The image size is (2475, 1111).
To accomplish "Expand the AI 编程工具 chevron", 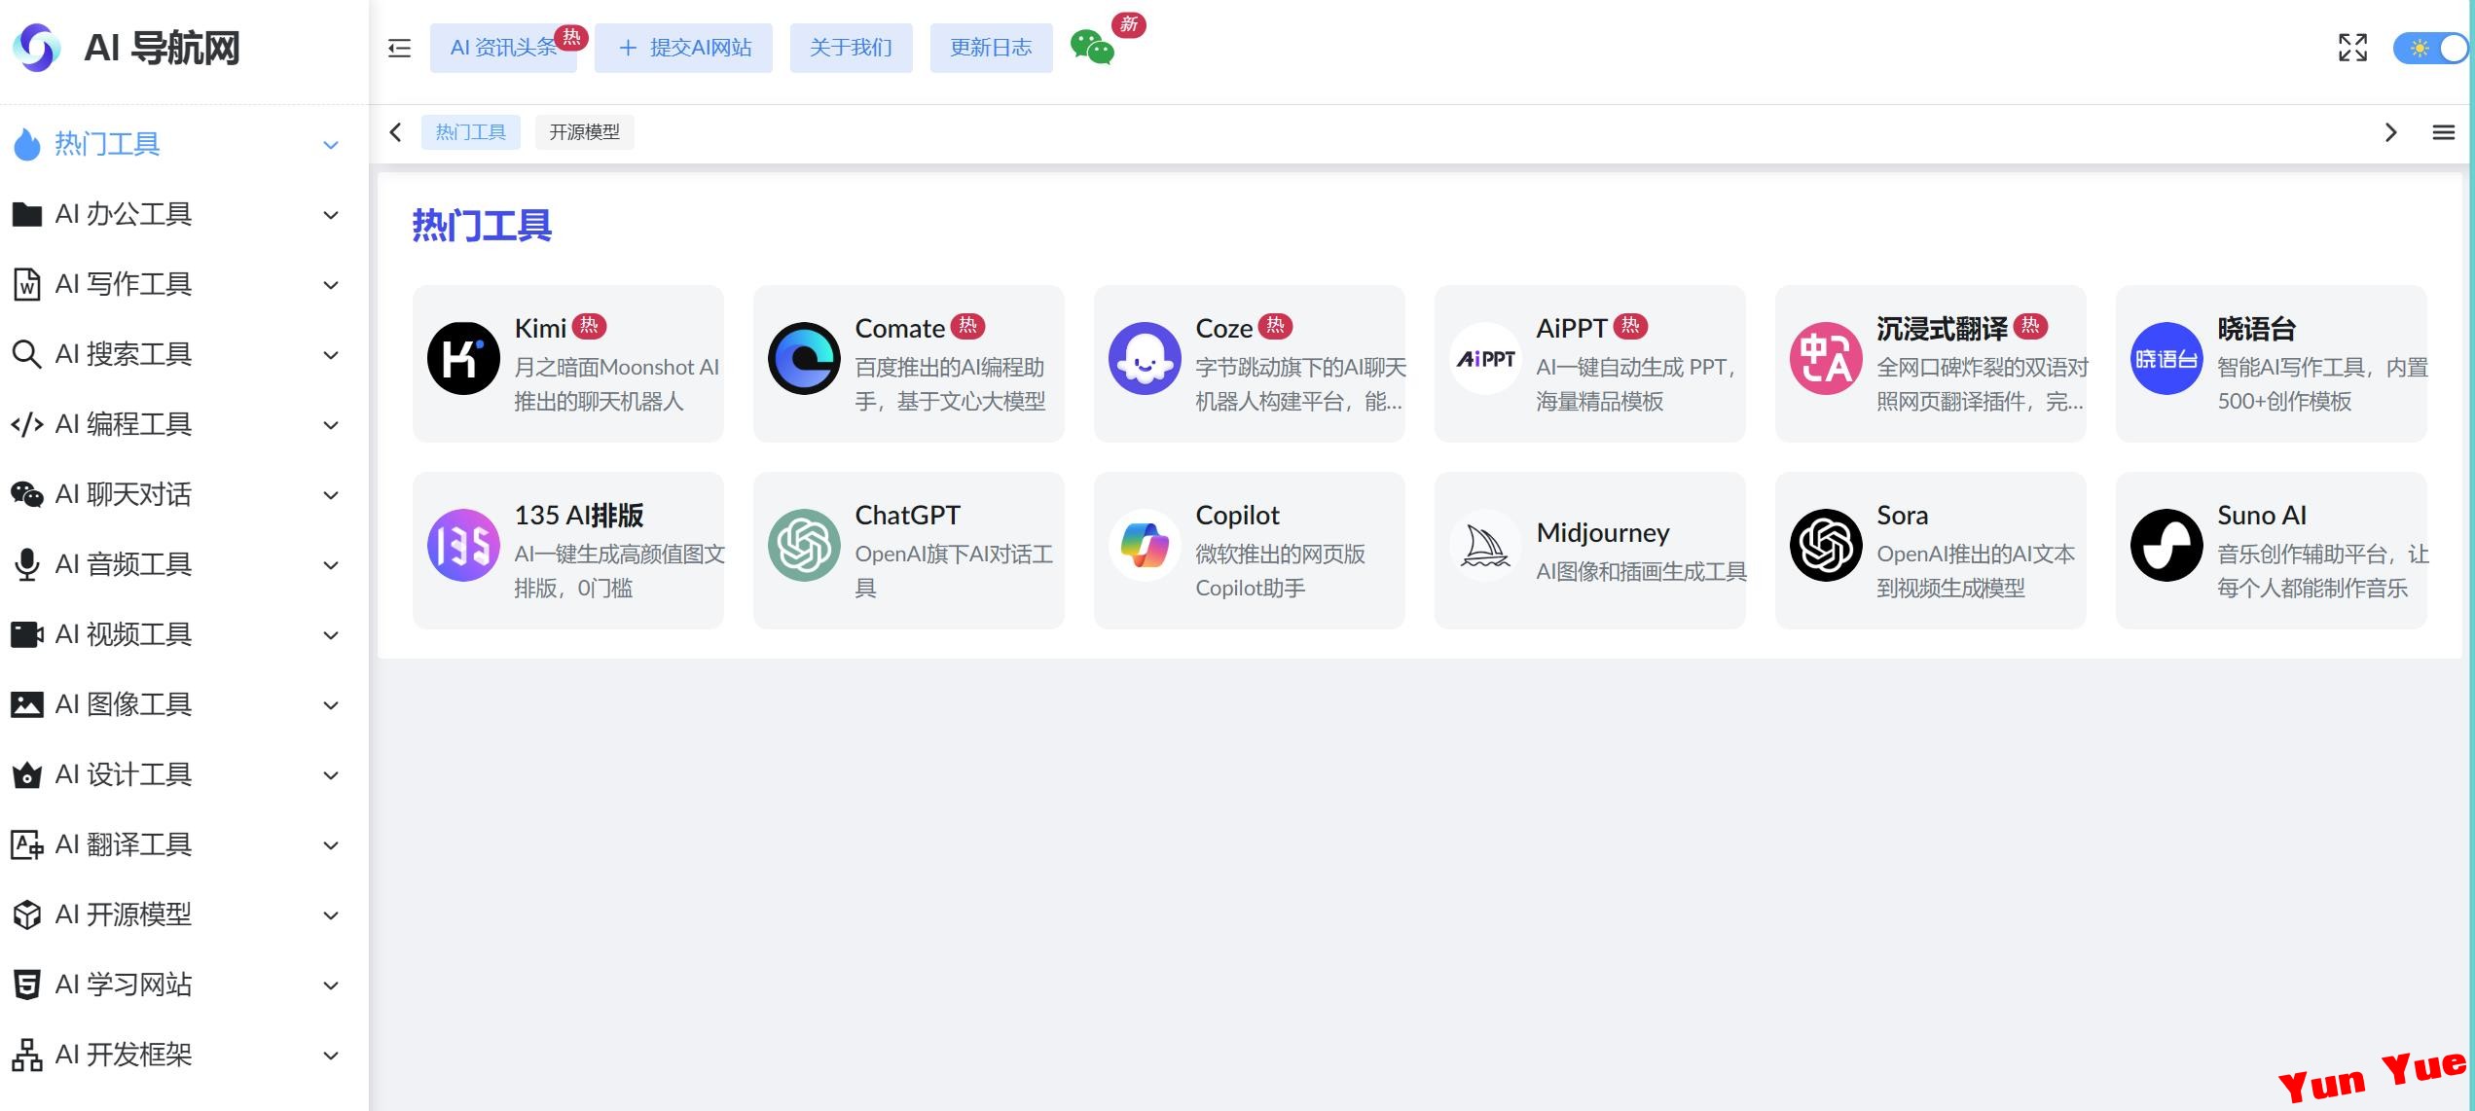I will tap(331, 425).
